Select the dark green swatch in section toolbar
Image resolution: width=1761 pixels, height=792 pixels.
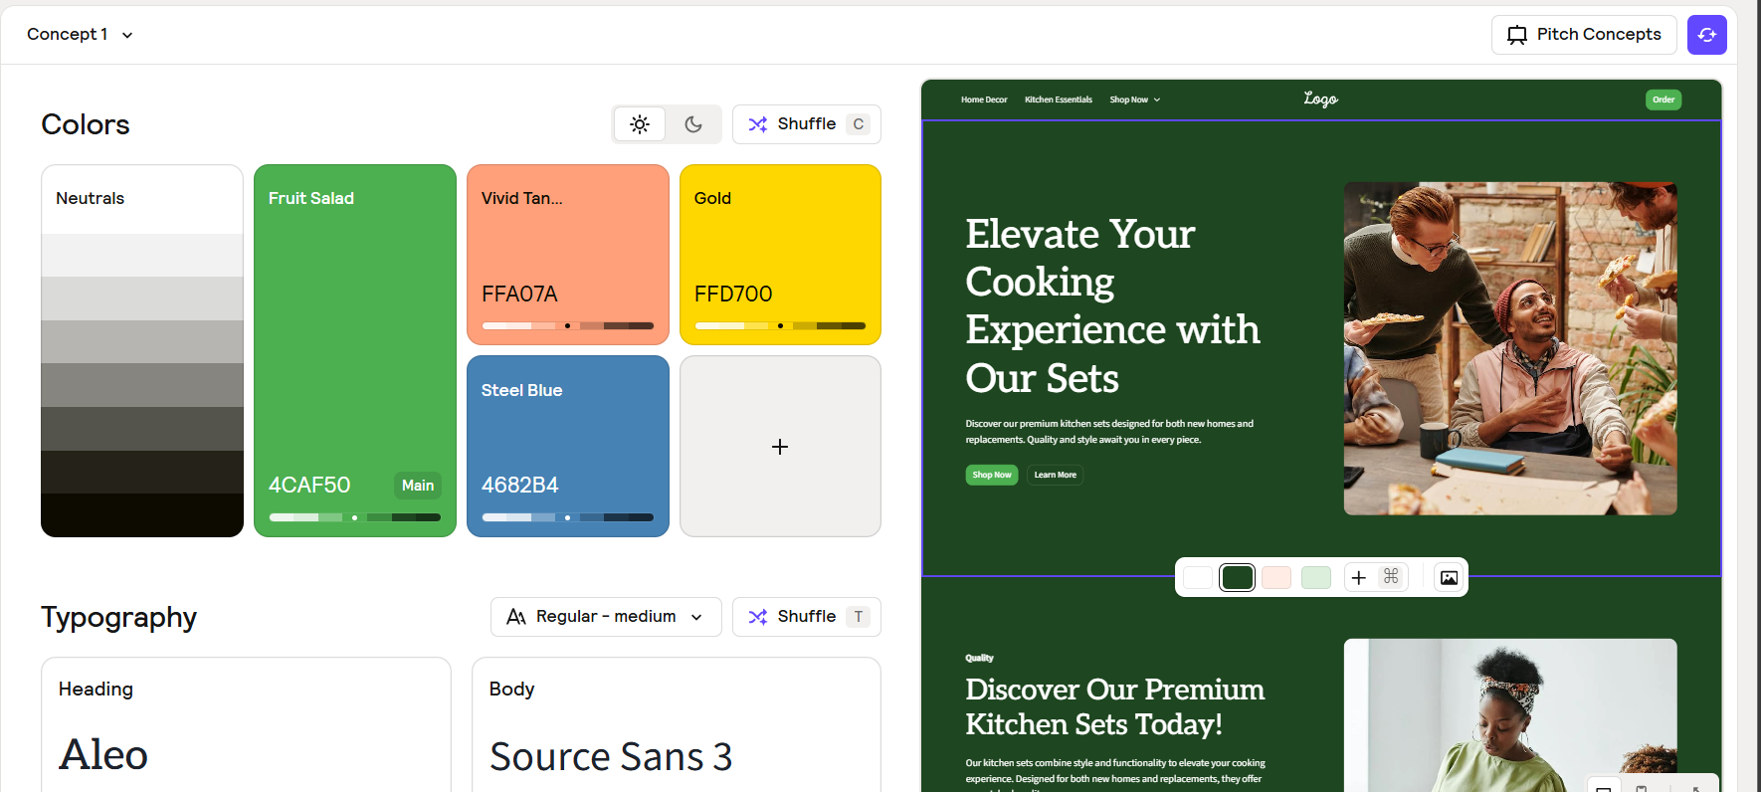pos(1238,577)
